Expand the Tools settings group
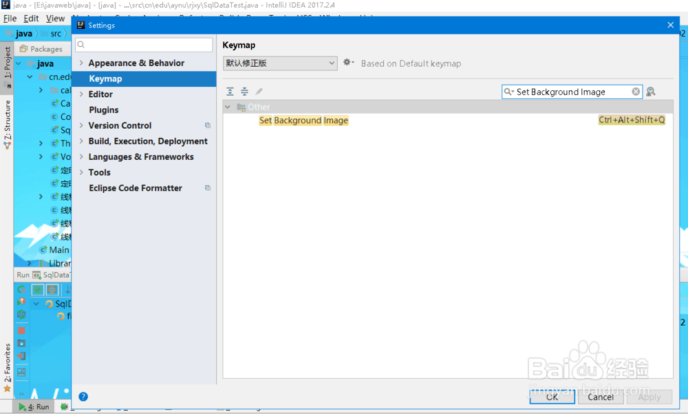 [x=81, y=172]
